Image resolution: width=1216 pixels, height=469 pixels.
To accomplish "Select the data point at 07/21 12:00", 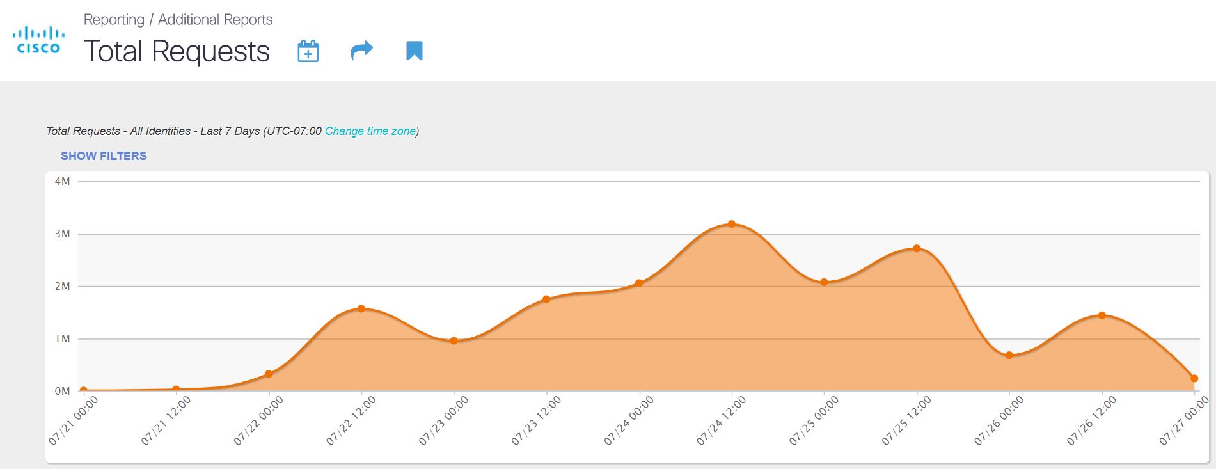I will pos(176,389).
